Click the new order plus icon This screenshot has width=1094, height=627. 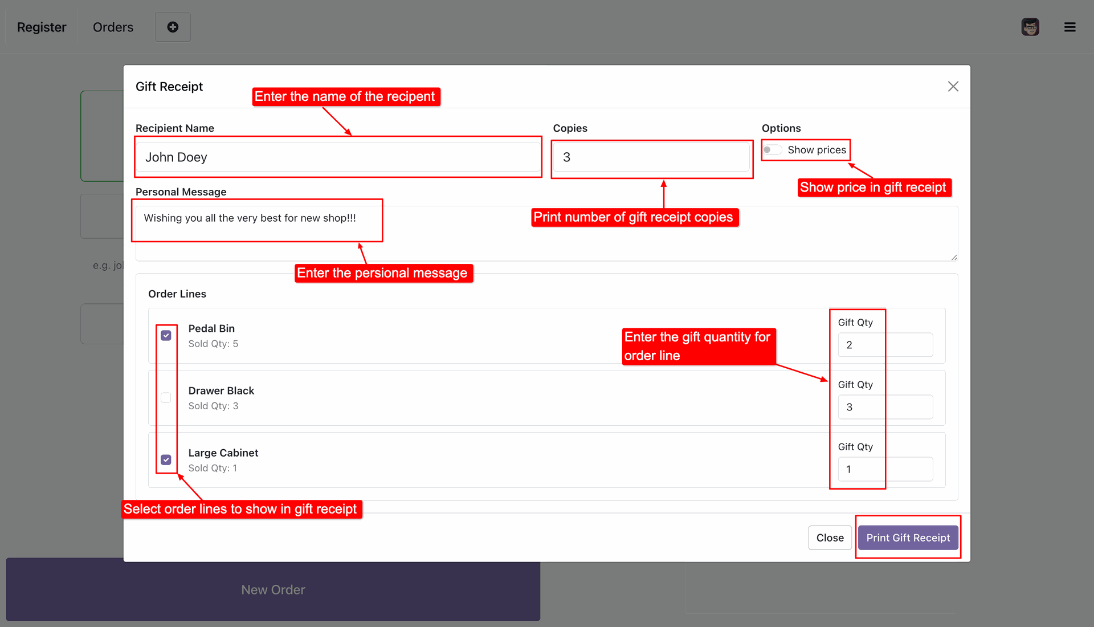click(x=173, y=27)
